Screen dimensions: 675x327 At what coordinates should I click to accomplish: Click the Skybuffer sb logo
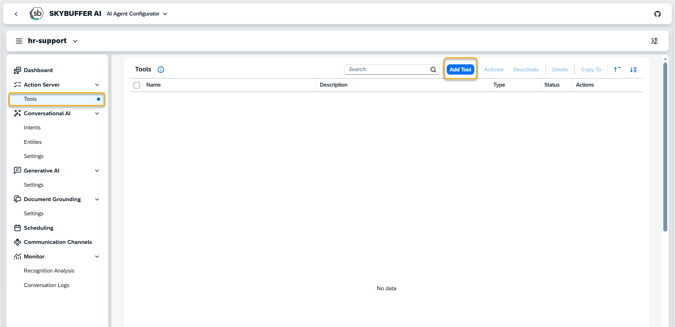click(37, 14)
